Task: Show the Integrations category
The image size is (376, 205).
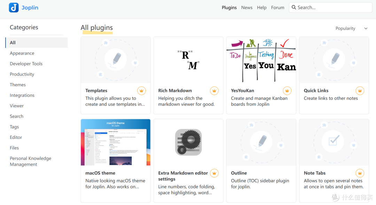Action: coord(22,95)
